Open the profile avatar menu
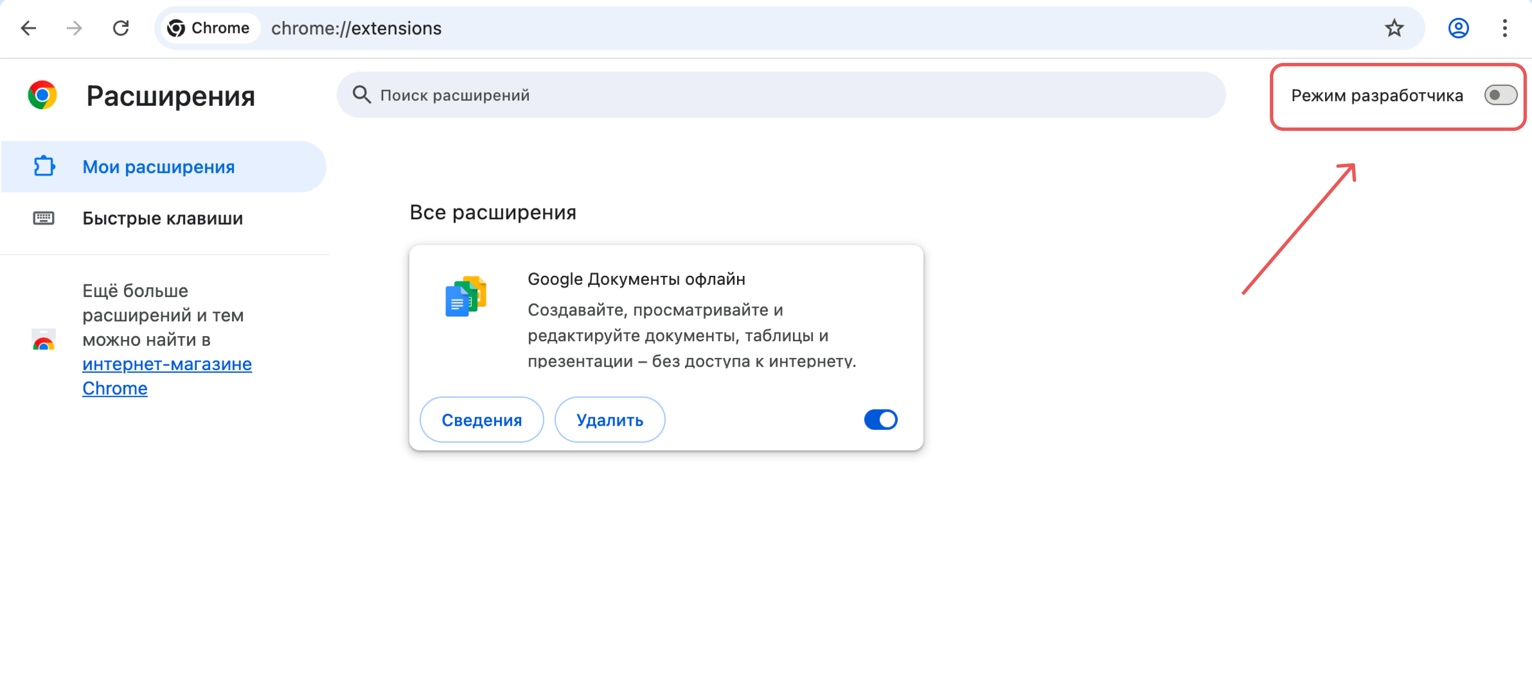Viewport: 1532px width, 680px height. point(1458,28)
